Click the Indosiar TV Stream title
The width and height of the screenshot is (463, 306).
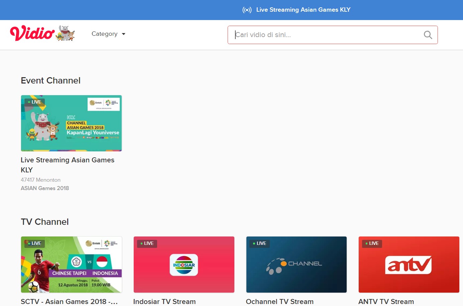pos(164,301)
